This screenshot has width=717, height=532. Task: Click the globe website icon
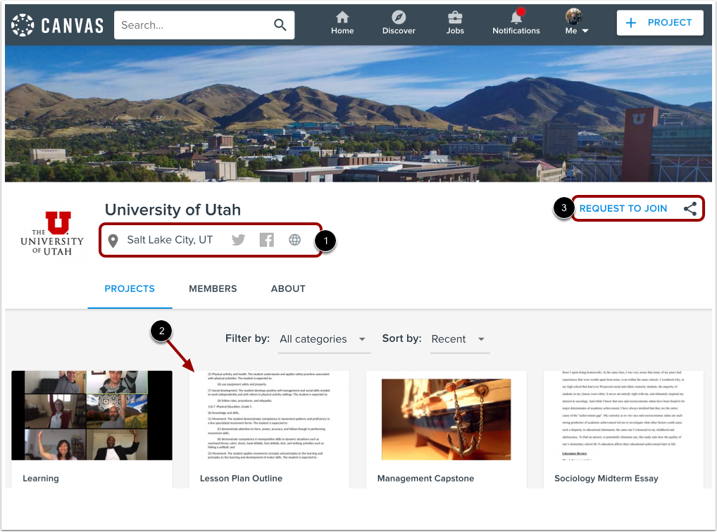coord(294,240)
